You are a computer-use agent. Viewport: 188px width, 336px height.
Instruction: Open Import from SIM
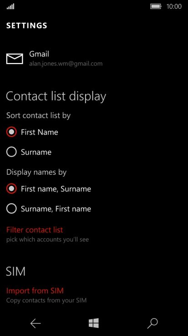point(35,291)
